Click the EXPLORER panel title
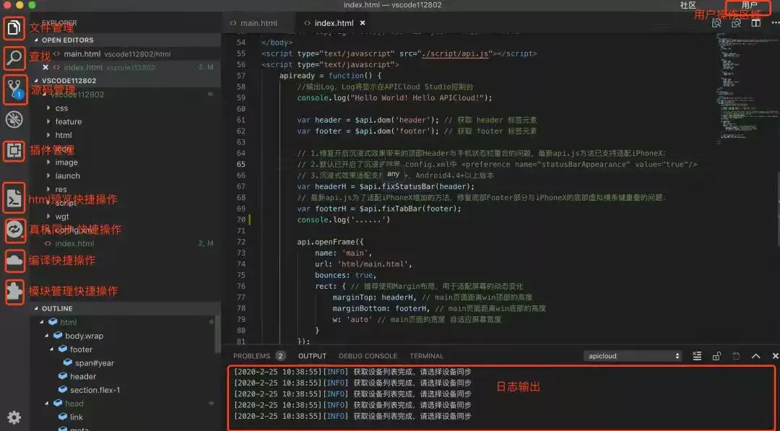This screenshot has height=431, width=780. pyautogui.click(x=59, y=23)
